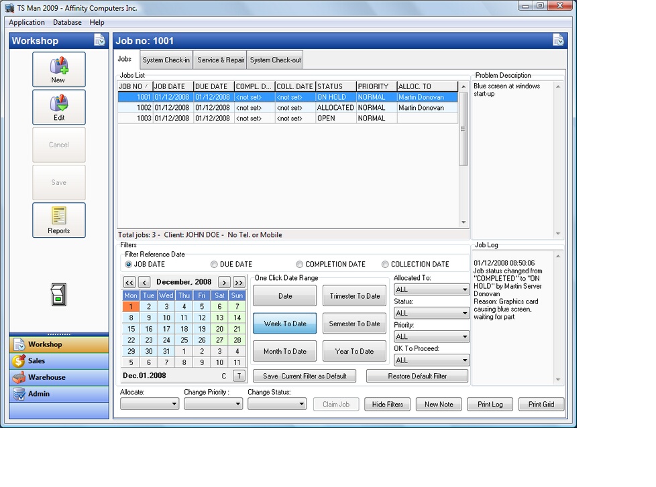This screenshot has width=656, height=487.
Task: Open the Database menu
Action: click(x=67, y=23)
